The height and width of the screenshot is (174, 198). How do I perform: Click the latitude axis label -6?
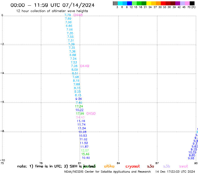point(2,102)
